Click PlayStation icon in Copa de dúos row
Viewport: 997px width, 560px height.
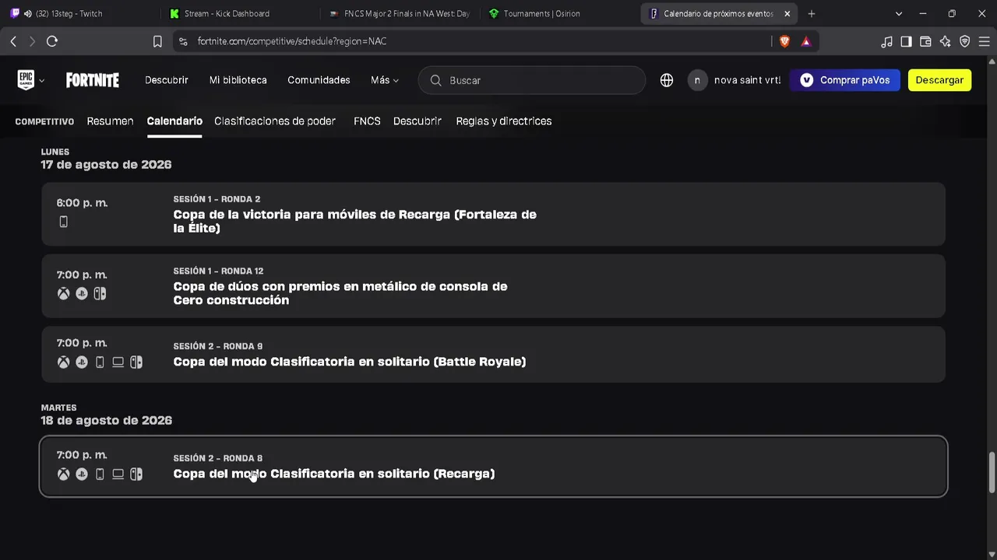click(82, 294)
